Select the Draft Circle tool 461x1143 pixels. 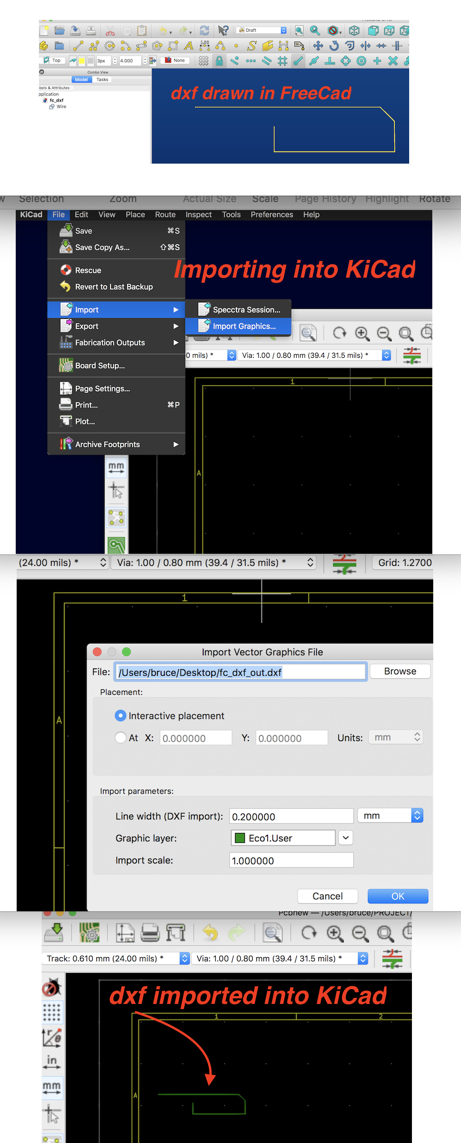pyautogui.click(x=110, y=46)
